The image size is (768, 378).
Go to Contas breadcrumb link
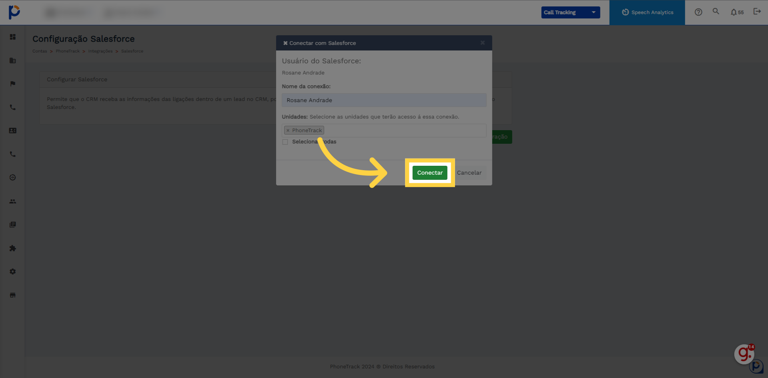click(x=40, y=51)
